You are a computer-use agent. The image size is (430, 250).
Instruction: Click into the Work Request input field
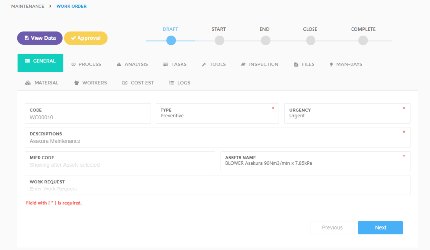pos(217,189)
